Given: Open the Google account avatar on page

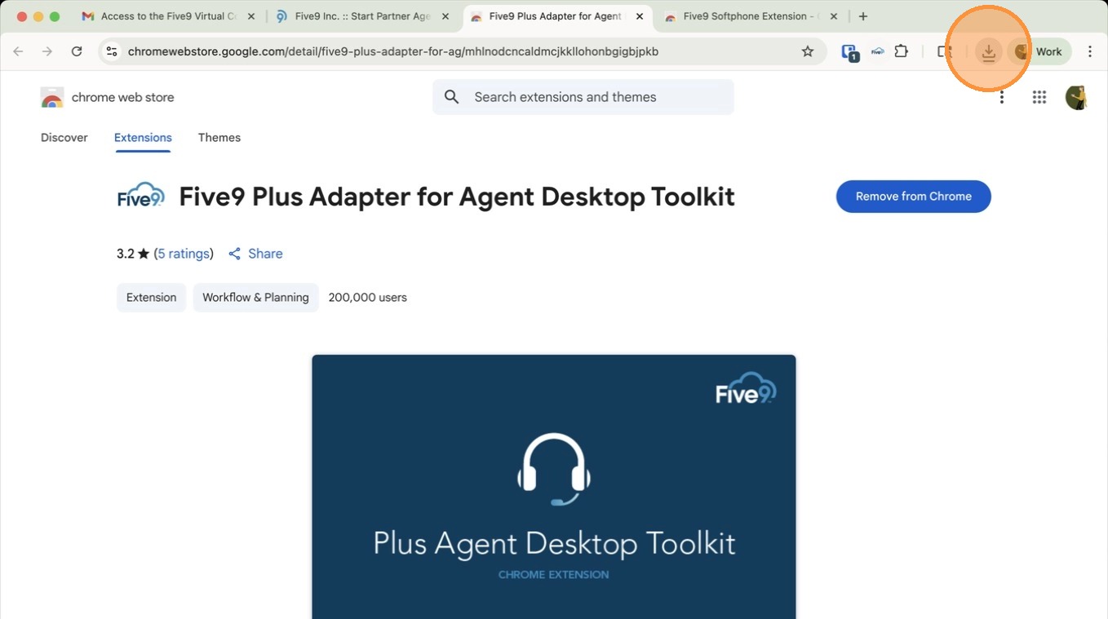Looking at the screenshot, I should pyautogui.click(x=1077, y=97).
